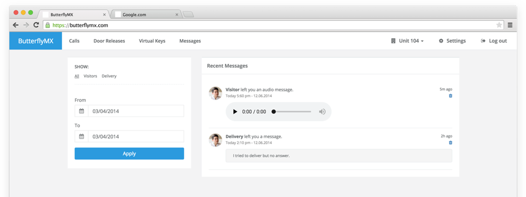Filter messages by All
Viewport: 526px width, 197px height.
click(x=77, y=76)
